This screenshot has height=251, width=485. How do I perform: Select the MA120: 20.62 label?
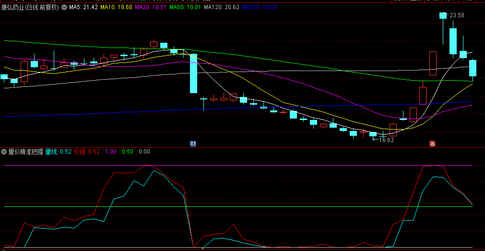222,7
